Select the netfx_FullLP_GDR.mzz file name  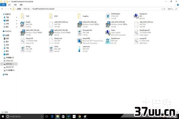click(61, 22)
